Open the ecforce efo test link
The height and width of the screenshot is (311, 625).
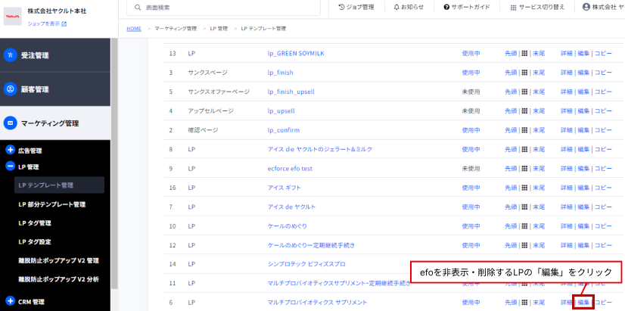(x=291, y=169)
